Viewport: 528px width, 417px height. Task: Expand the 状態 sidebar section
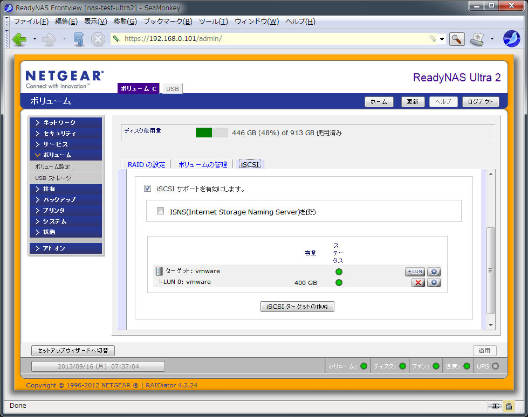66,232
